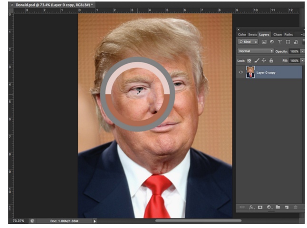Switch to the Color tab

coord(242,34)
